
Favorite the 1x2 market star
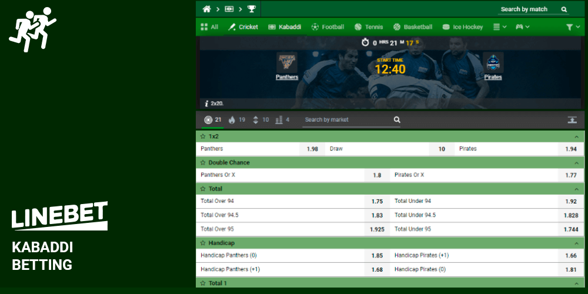[203, 136]
